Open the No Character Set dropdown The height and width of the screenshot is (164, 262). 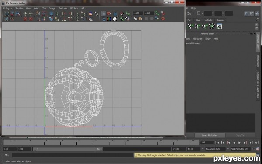[240, 149]
